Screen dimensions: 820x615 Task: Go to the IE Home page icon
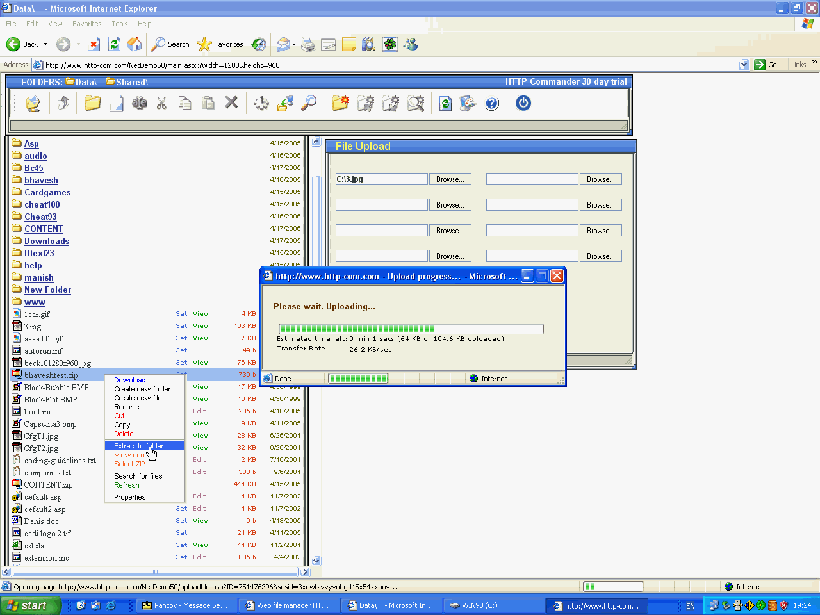135,44
